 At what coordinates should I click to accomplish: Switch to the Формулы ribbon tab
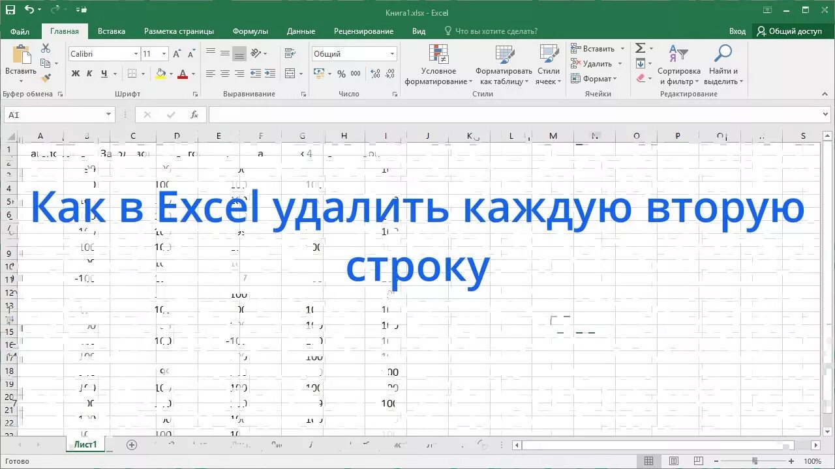[250, 31]
